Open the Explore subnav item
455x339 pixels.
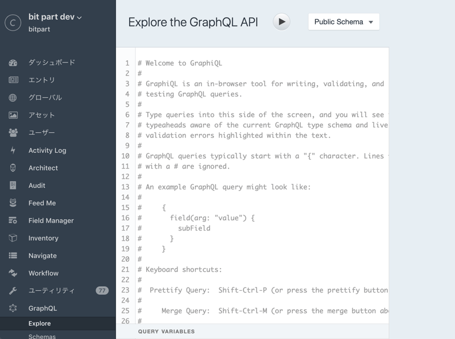click(x=40, y=324)
